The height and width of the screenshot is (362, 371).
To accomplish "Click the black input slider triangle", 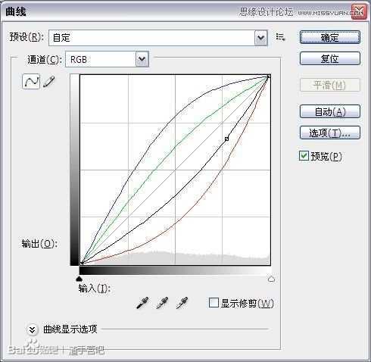I will click(79, 279).
